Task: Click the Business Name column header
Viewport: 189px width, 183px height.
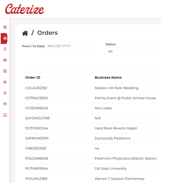Action: click(x=108, y=78)
